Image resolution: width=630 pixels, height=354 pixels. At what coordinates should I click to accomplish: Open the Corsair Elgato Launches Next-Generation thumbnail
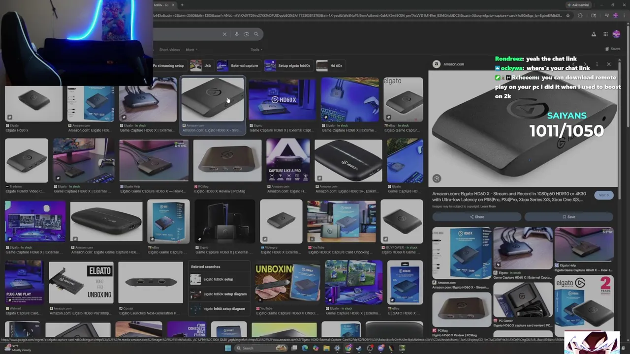pyautogui.click(x=151, y=283)
